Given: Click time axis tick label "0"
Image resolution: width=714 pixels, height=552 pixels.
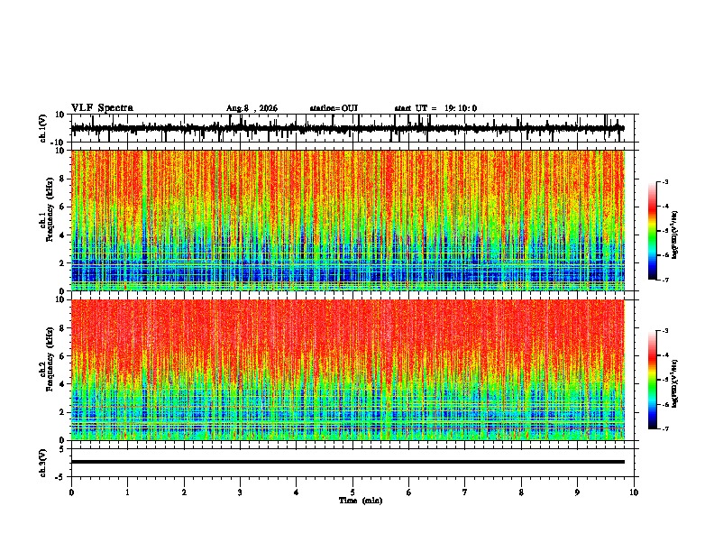Looking at the screenshot, I should (71, 492).
